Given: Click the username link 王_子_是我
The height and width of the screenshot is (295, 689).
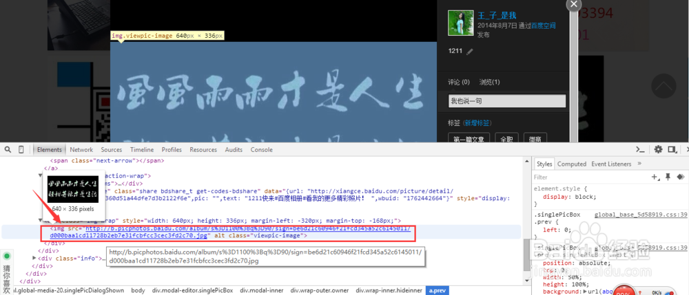Looking at the screenshot, I should point(497,16).
